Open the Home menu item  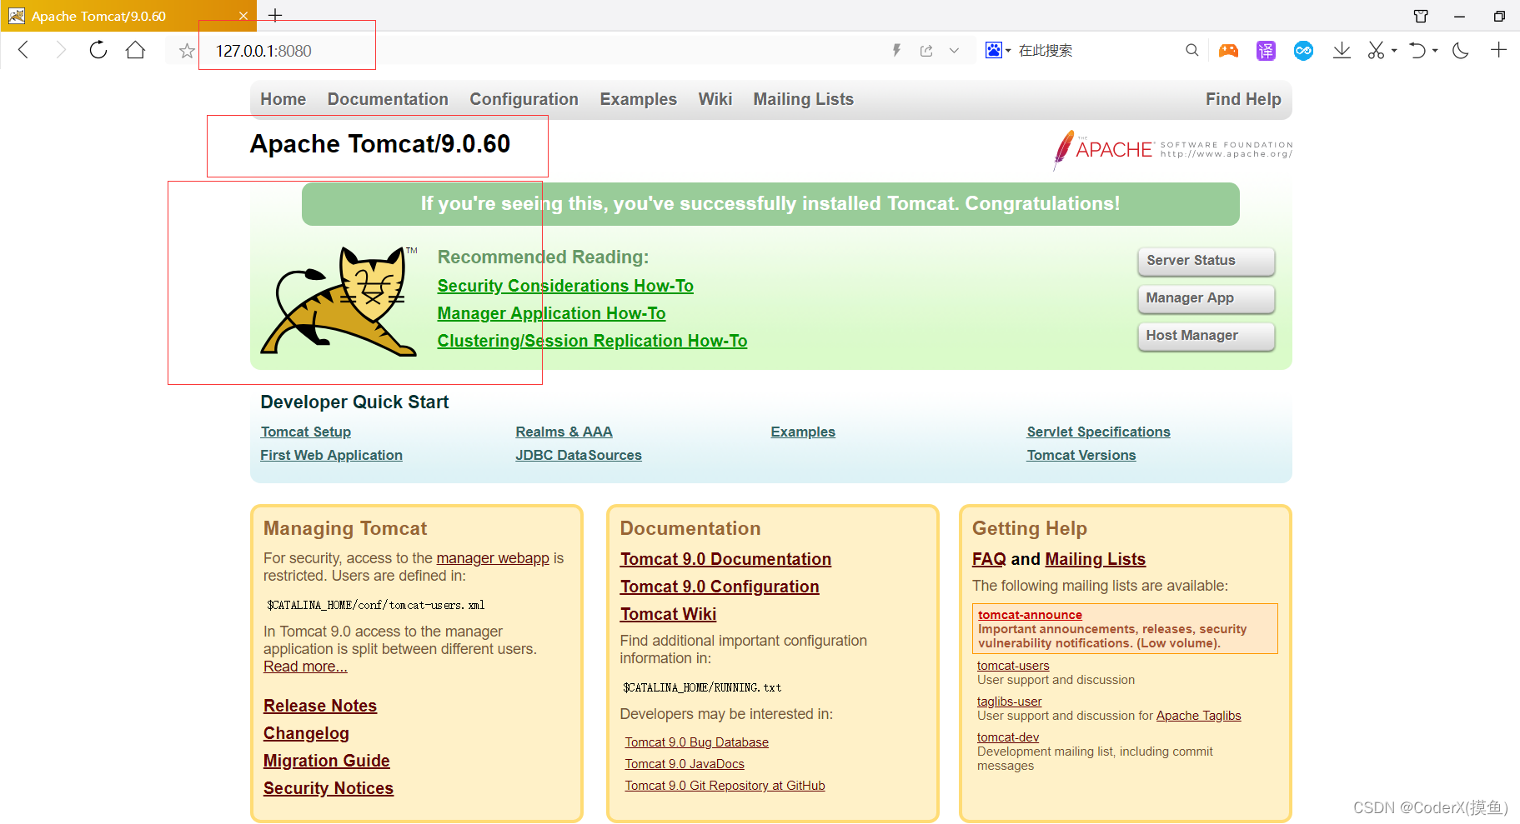point(283,99)
